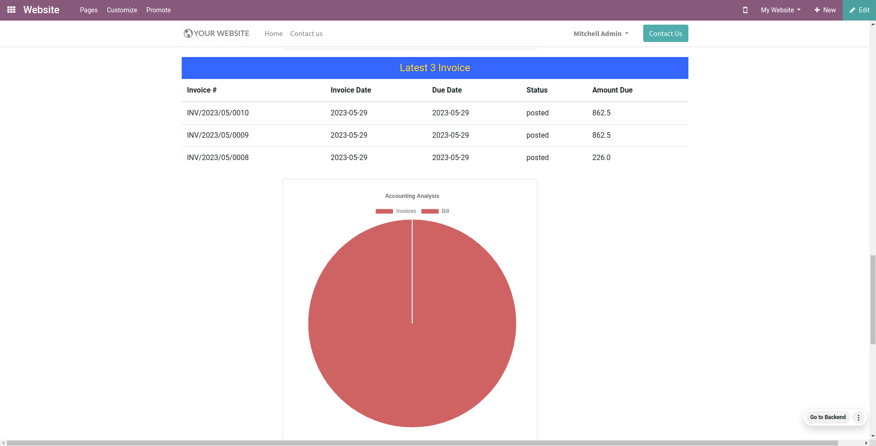Image resolution: width=876 pixels, height=446 pixels.
Task: Expand the My Website dropdown
Action: [781, 10]
